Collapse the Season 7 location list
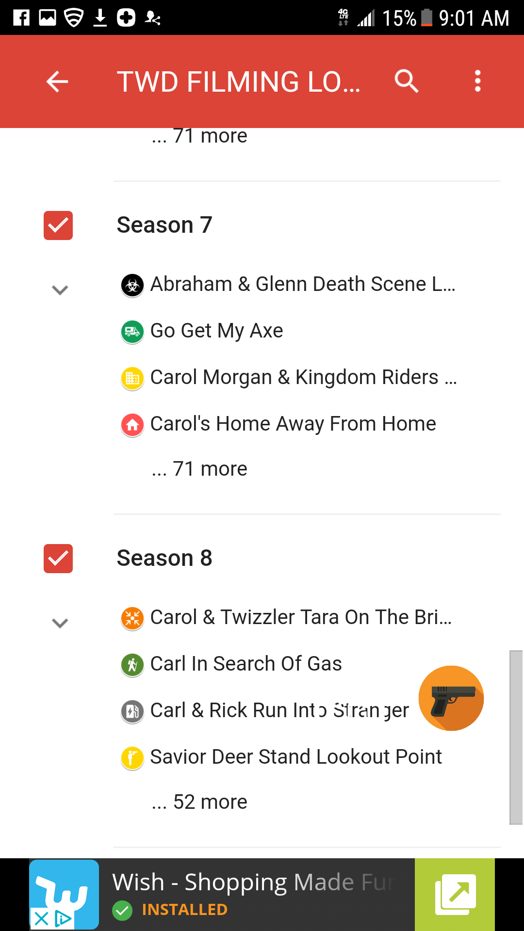524x931 pixels. pos(60,290)
